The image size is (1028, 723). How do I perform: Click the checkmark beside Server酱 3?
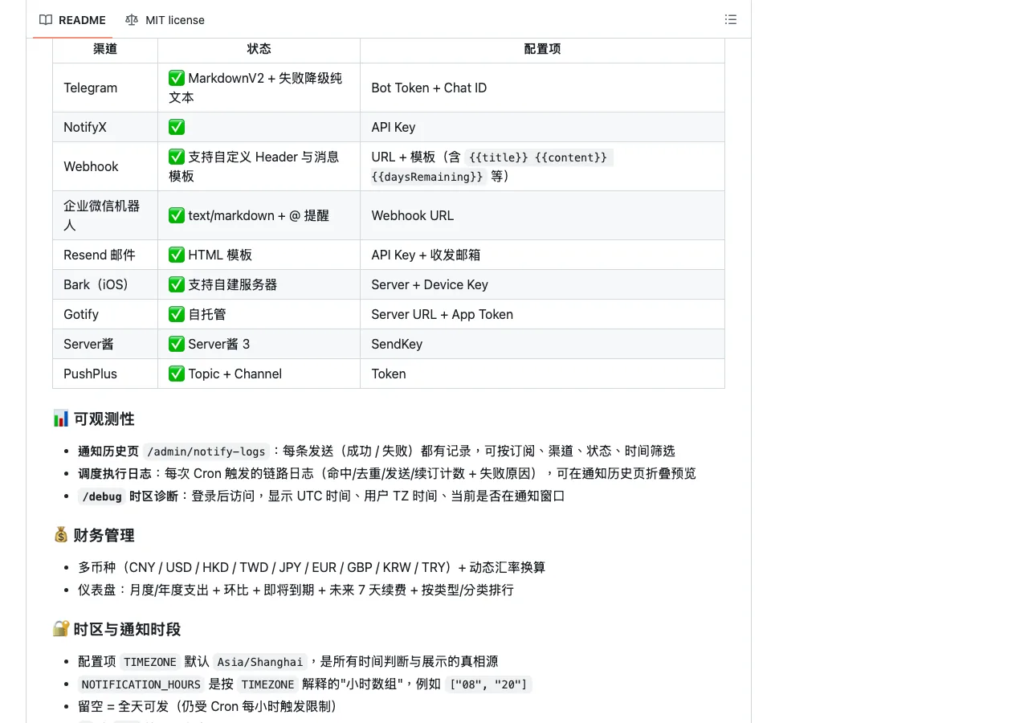177,344
